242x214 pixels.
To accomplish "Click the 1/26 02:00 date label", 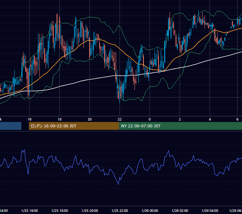I will (180, 210).
